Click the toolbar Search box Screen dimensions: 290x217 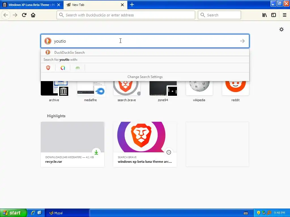[x=219, y=15]
